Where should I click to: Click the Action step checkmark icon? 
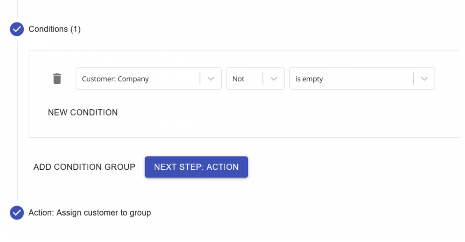(17, 213)
